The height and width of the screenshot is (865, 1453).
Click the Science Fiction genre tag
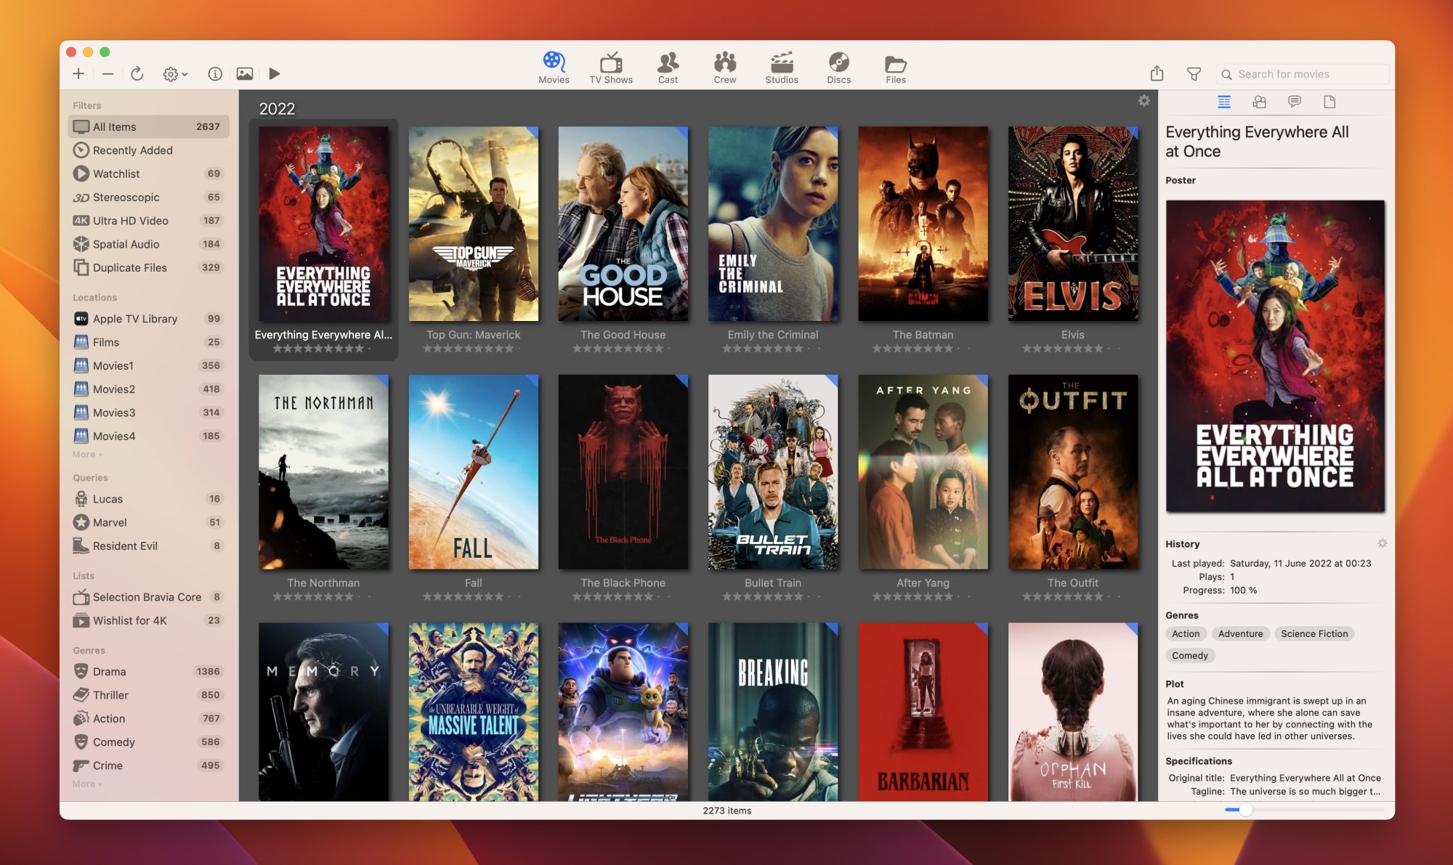[1314, 634]
